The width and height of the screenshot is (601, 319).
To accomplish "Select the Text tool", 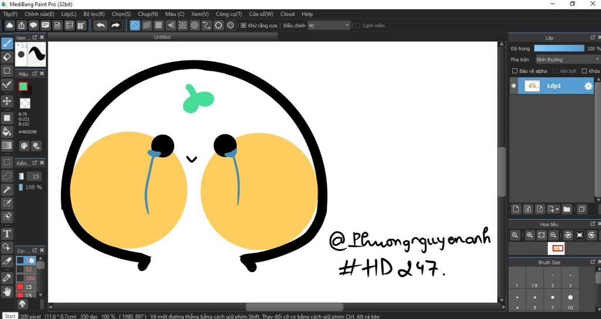I will (7, 233).
